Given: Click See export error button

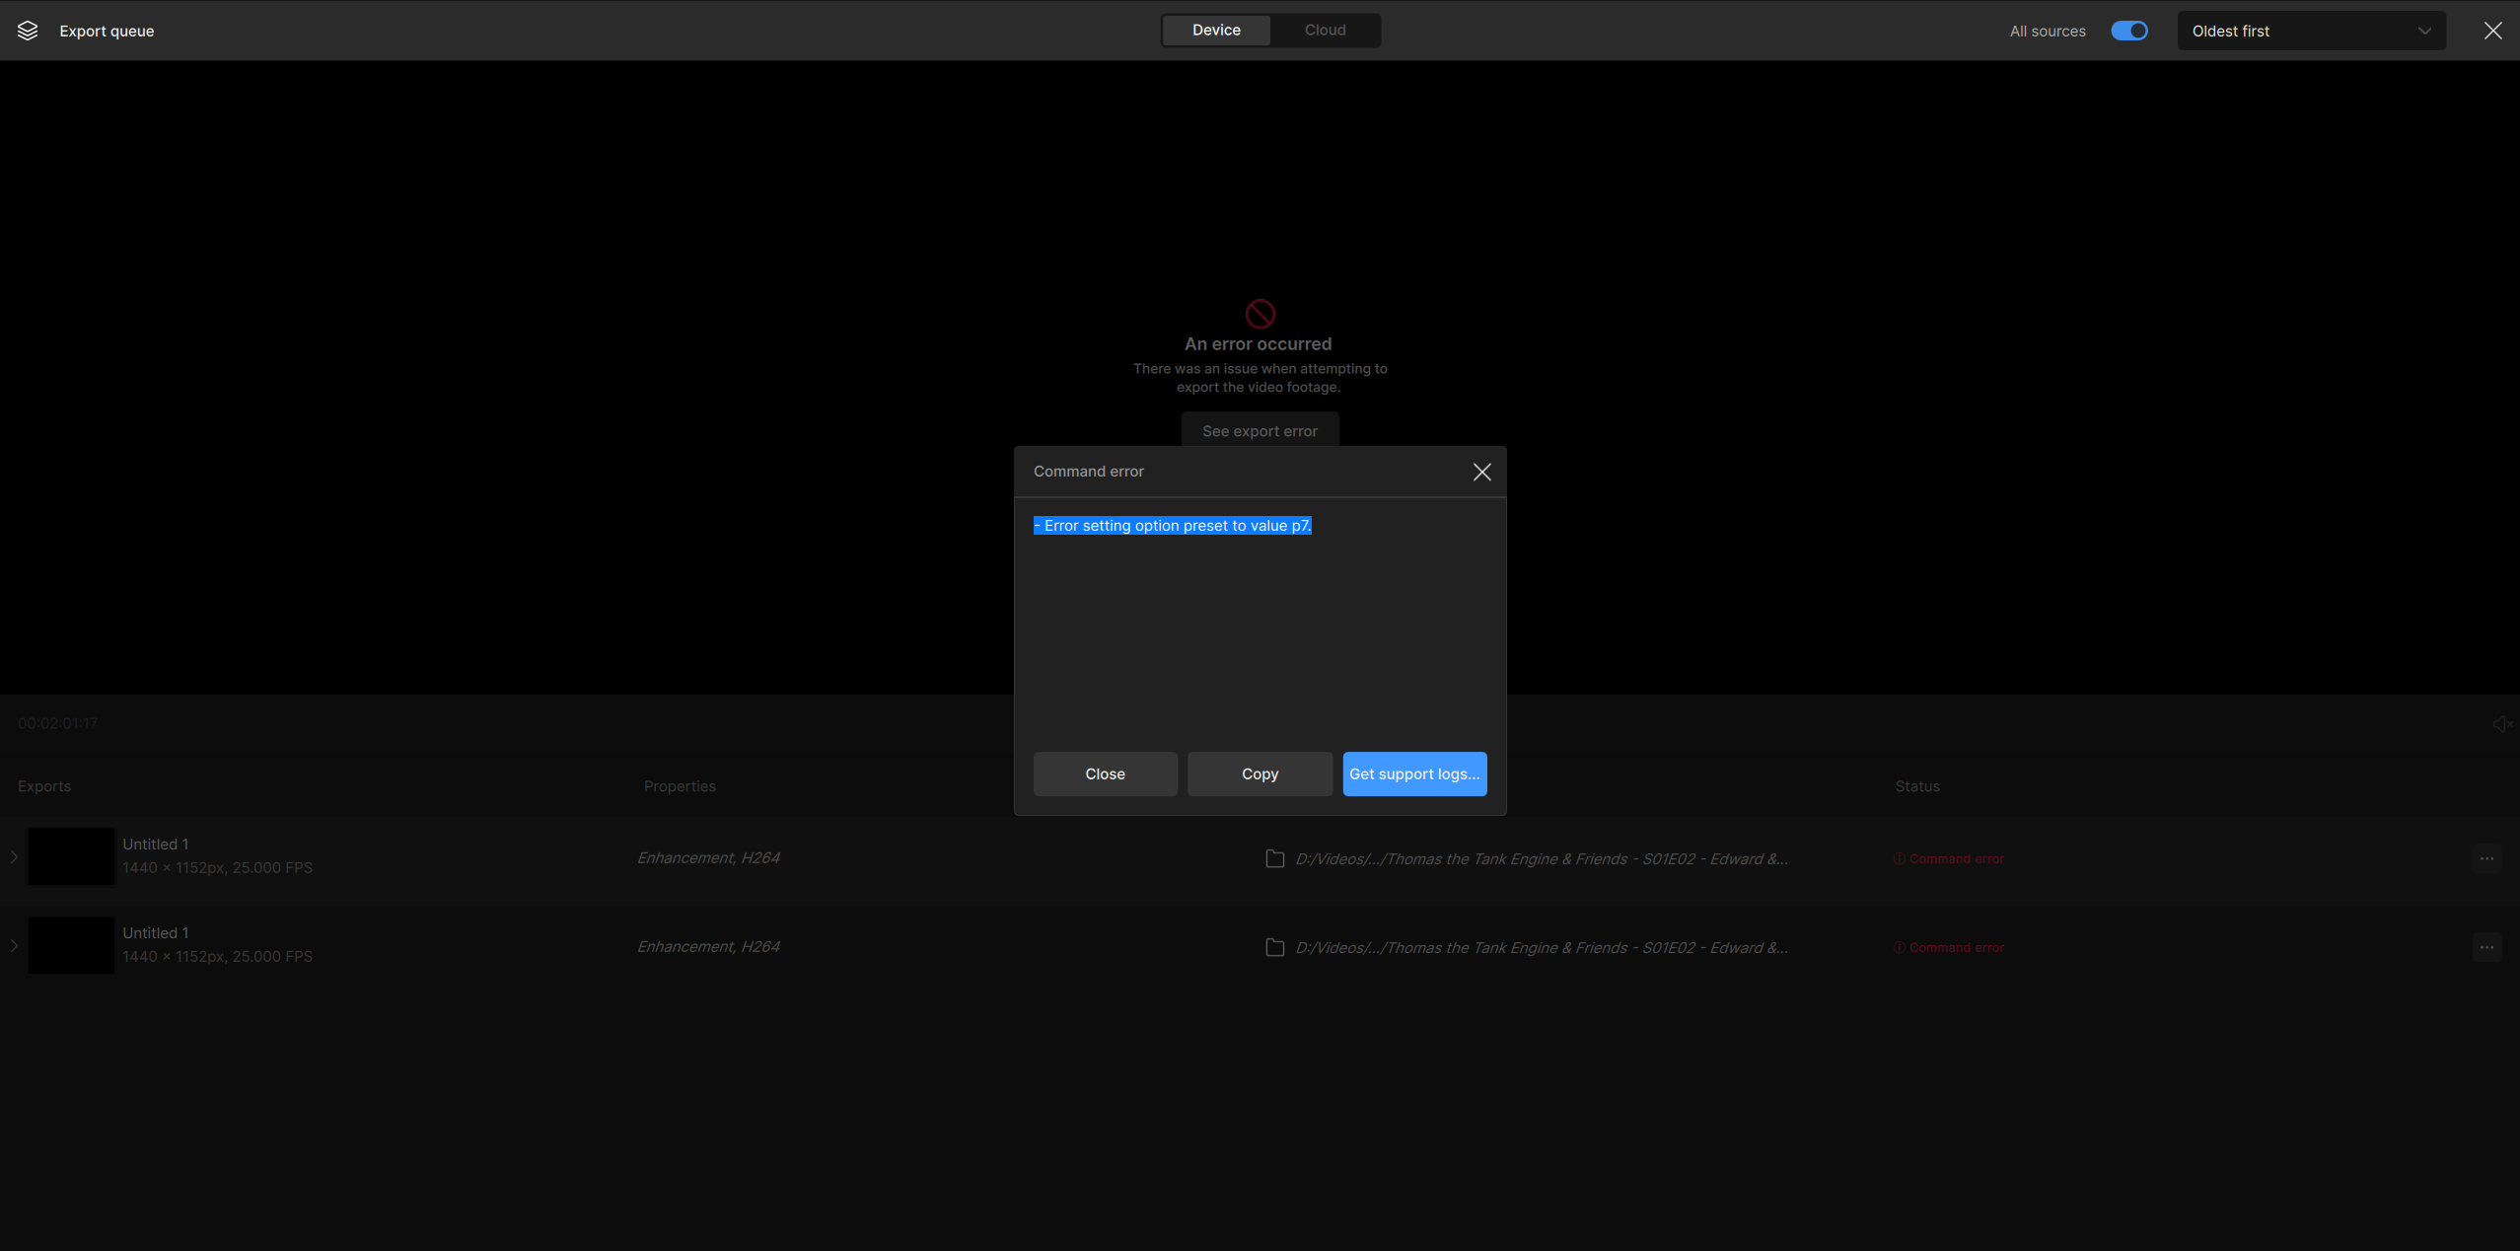Looking at the screenshot, I should [x=1260, y=431].
